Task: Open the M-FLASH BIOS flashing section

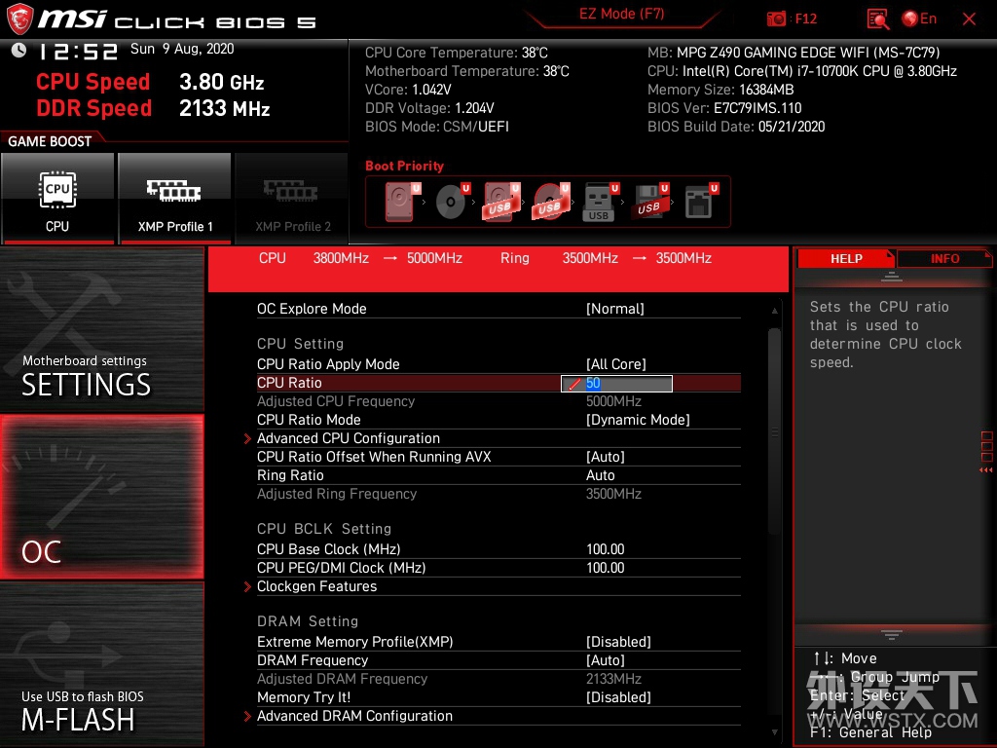Action: pyautogui.click(x=102, y=664)
